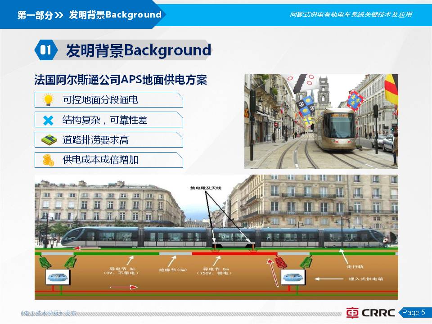The width and height of the screenshot is (432, 324).
Task: Click the bullet text 可控地面分段通电
Action: 100,100
